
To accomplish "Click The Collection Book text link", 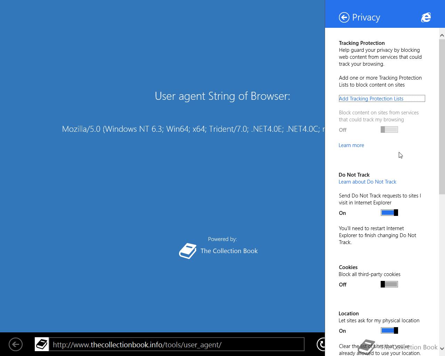I will click(x=229, y=251).
